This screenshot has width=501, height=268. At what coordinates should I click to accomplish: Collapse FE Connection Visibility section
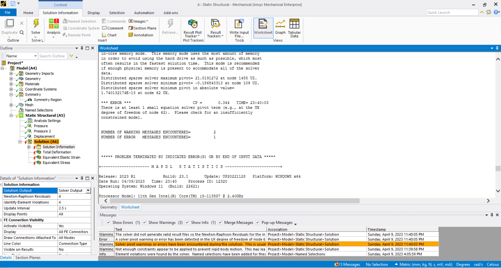pos(1,220)
